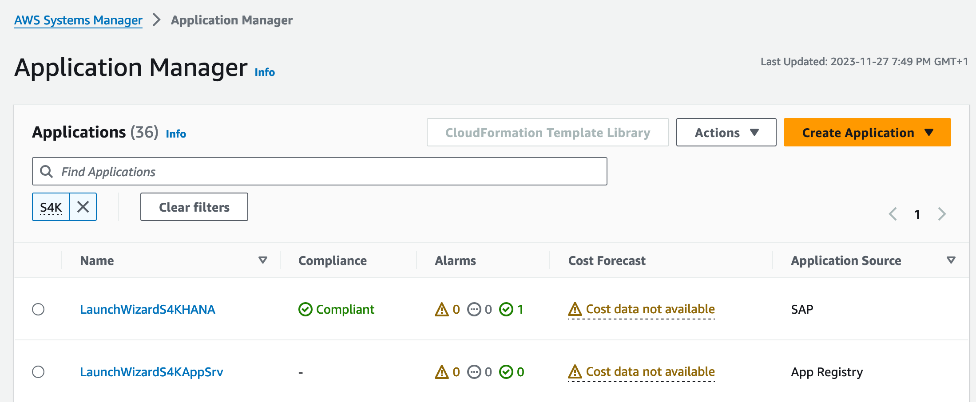Click the green Compliant check icon
The height and width of the screenshot is (402, 976).
pyautogui.click(x=305, y=309)
